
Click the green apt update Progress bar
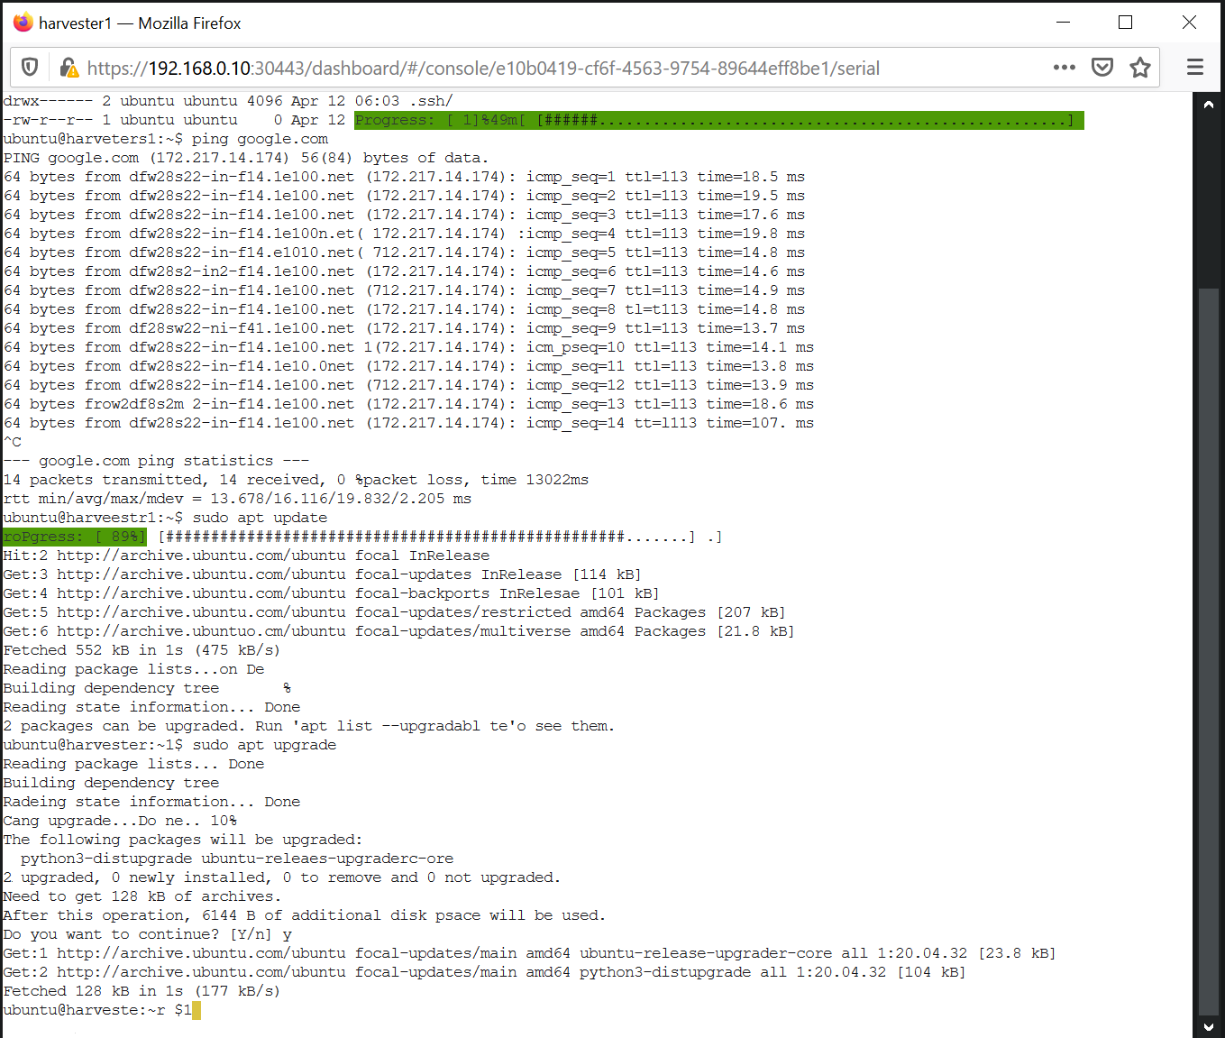coord(74,536)
